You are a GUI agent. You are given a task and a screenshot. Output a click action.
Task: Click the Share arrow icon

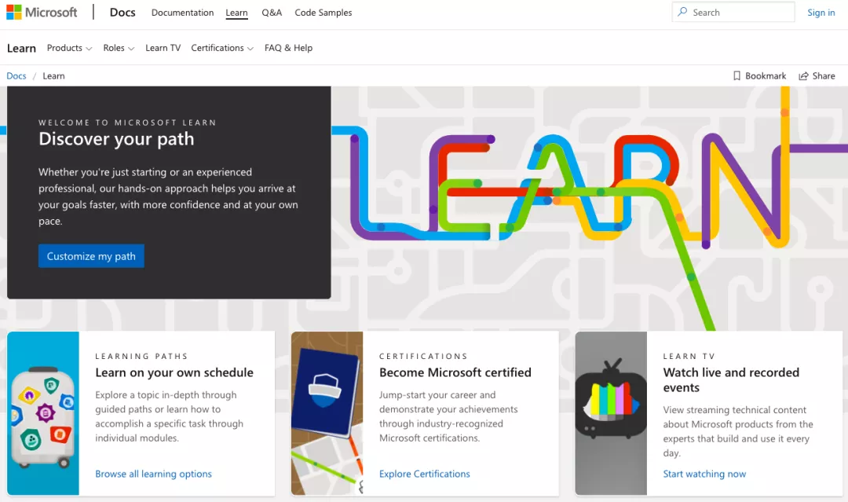click(x=804, y=75)
